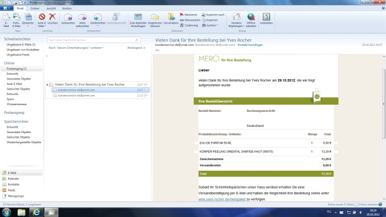Switch to E-Mail view in bottom pane
Image resolution: width=386 pixels, height=217 pixels.
tap(21, 173)
